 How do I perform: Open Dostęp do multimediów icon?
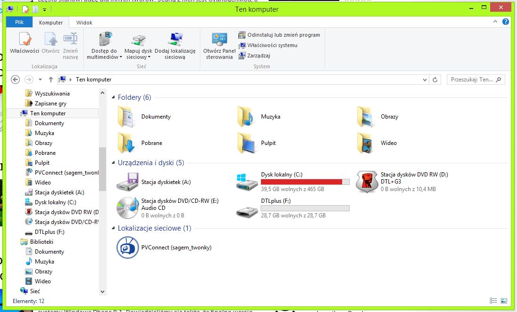(x=105, y=39)
